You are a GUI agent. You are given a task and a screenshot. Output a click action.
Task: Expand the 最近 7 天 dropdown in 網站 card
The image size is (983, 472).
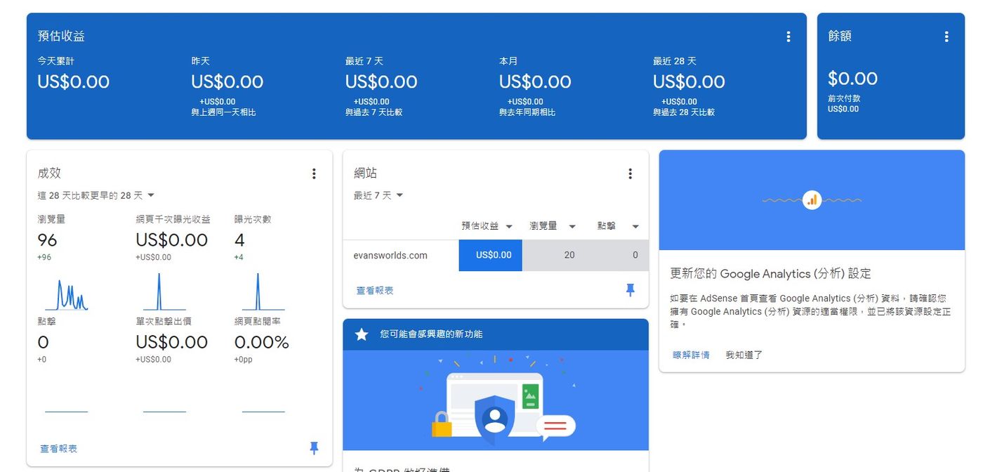[378, 195]
